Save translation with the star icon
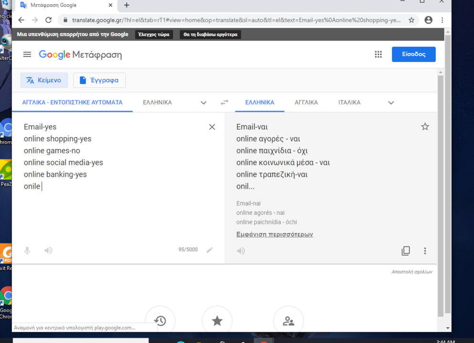 click(425, 127)
